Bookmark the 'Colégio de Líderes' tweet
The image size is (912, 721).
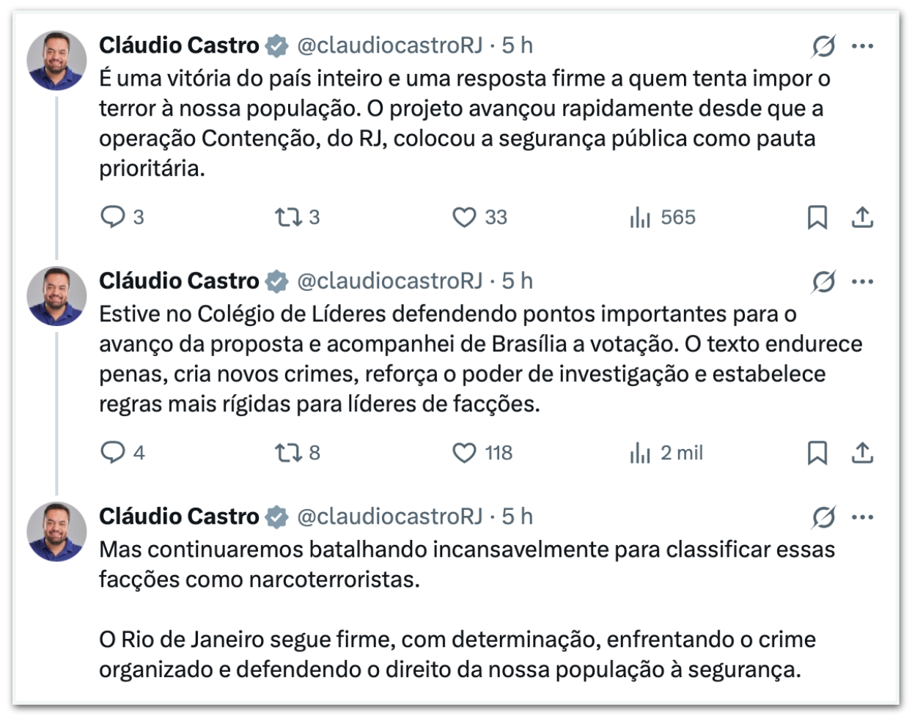click(x=817, y=453)
